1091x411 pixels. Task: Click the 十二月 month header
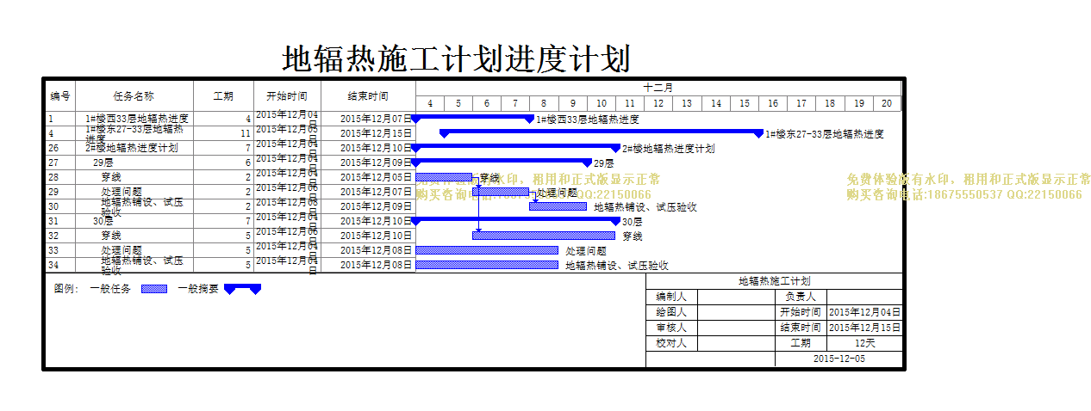[658, 88]
